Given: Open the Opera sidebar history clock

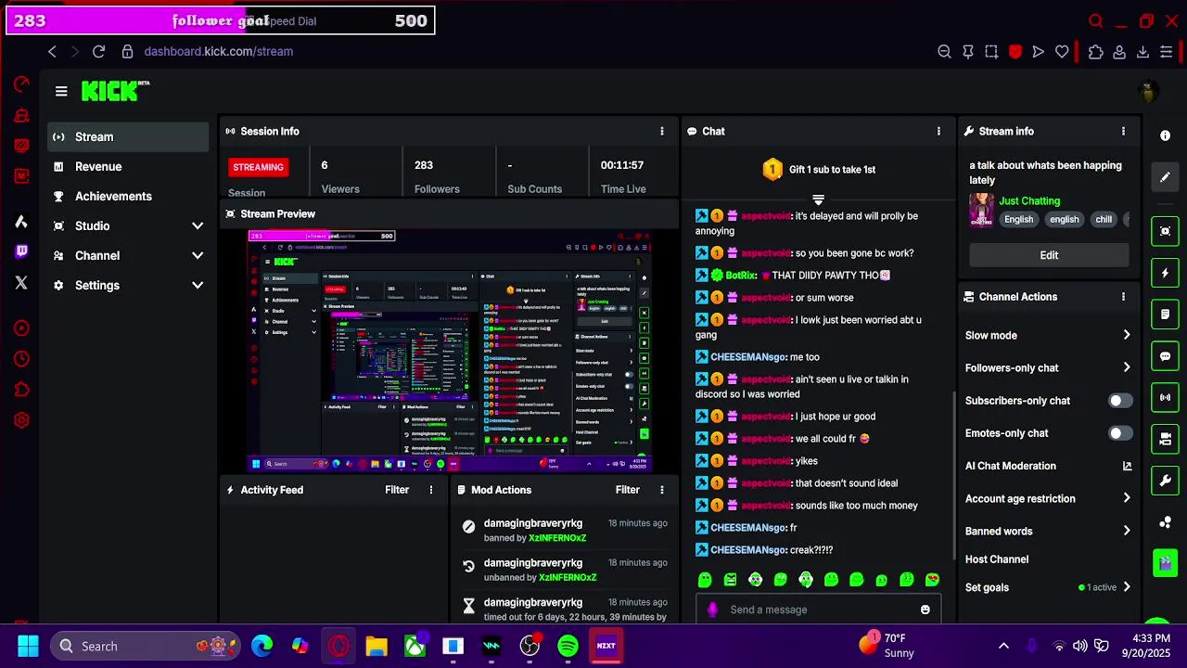Looking at the screenshot, I should 21,359.
